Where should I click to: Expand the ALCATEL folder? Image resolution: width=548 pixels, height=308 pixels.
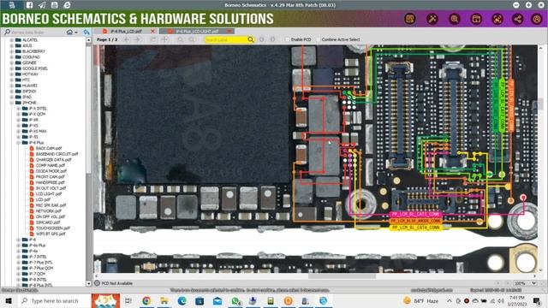12,40
